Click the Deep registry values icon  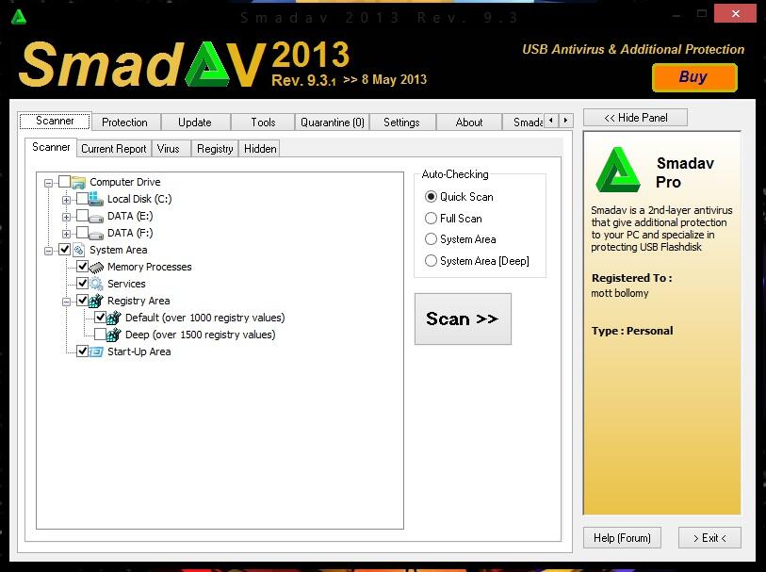click(114, 335)
